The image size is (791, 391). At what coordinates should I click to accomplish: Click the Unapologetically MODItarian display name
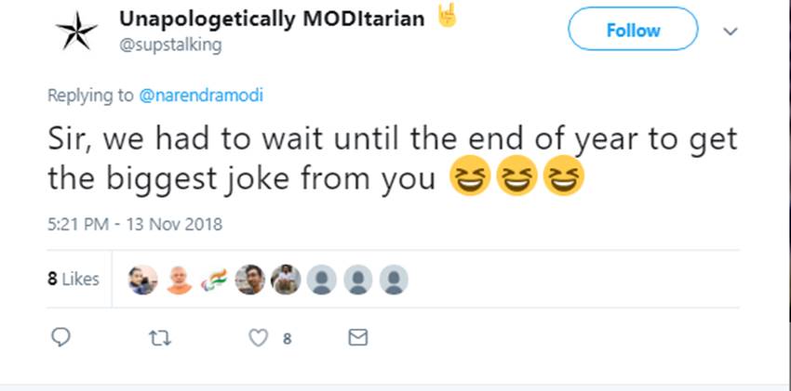click(272, 19)
